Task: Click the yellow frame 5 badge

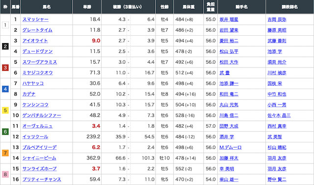Action: pos(5,110)
